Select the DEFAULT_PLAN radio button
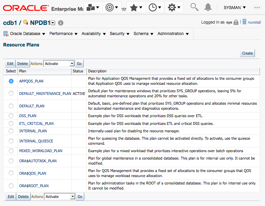265x206 pixels. click(x=11, y=106)
